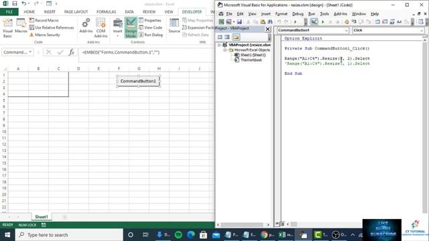
Task: Select ThisWorkbook in project tree
Action: pyautogui.click(x=251, y=60)
